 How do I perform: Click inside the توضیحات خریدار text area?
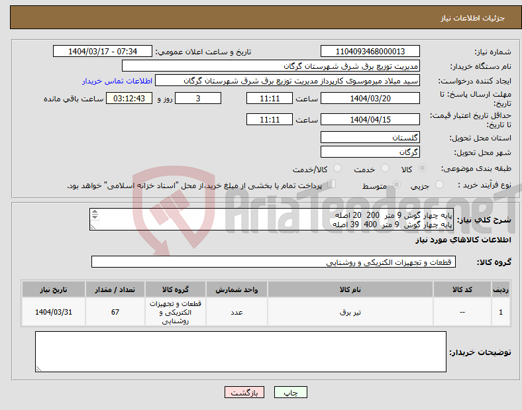coord(240,352)
